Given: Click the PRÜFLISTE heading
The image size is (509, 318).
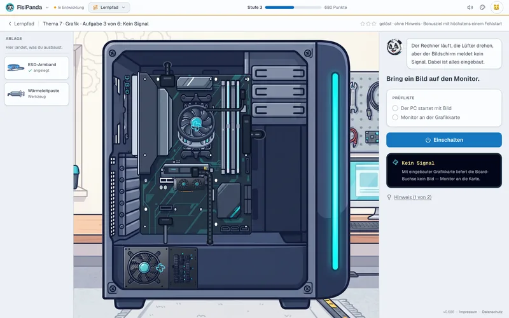Looking at the screenshot, I should [x=403, y=98].
